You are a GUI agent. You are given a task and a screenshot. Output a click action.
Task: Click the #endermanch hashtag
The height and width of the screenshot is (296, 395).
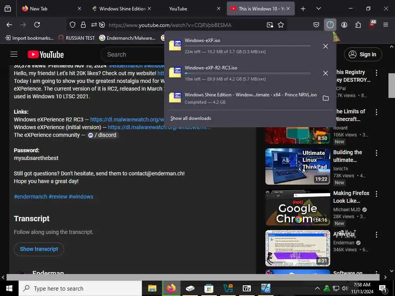tap(30, 197)
